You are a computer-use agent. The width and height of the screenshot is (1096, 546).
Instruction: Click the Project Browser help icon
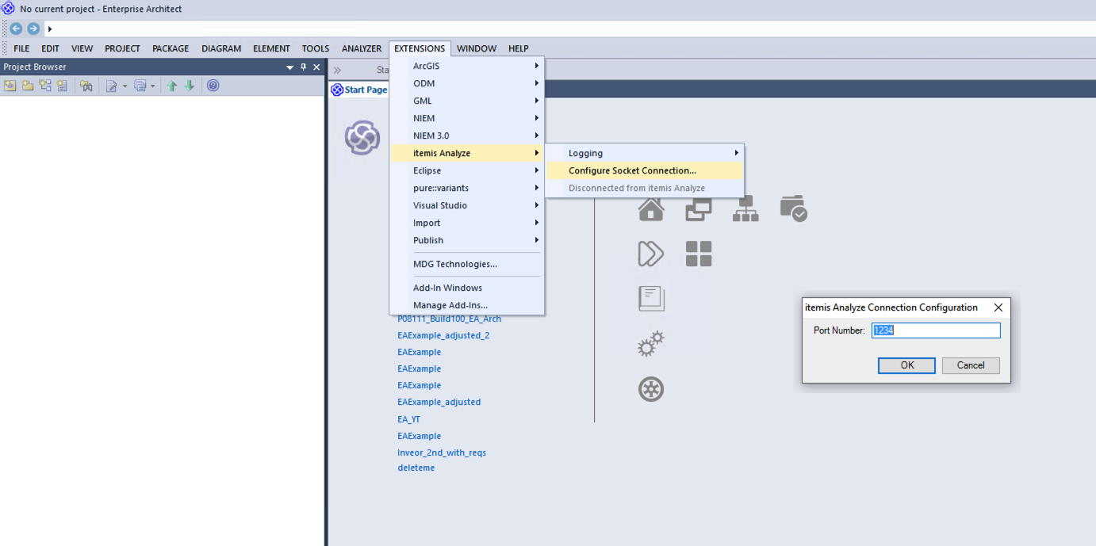point(213,86)
